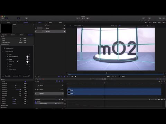
Task: Expand the Scene settings tree node
Action: click(x=3, y=48)
